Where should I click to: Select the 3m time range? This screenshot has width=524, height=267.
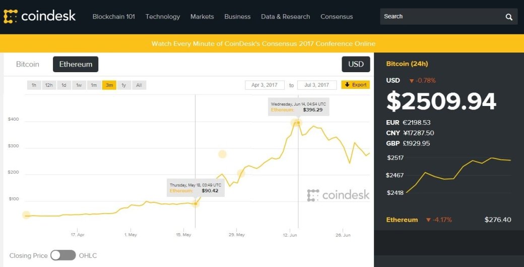tap(109, 85)
